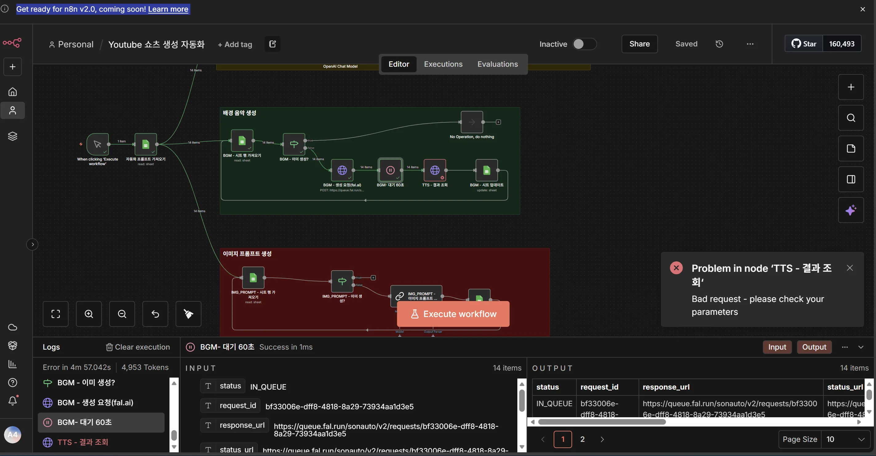The image size is (876, 456).
Task: Click the Learn more link in banner
Action: point(168,9)
